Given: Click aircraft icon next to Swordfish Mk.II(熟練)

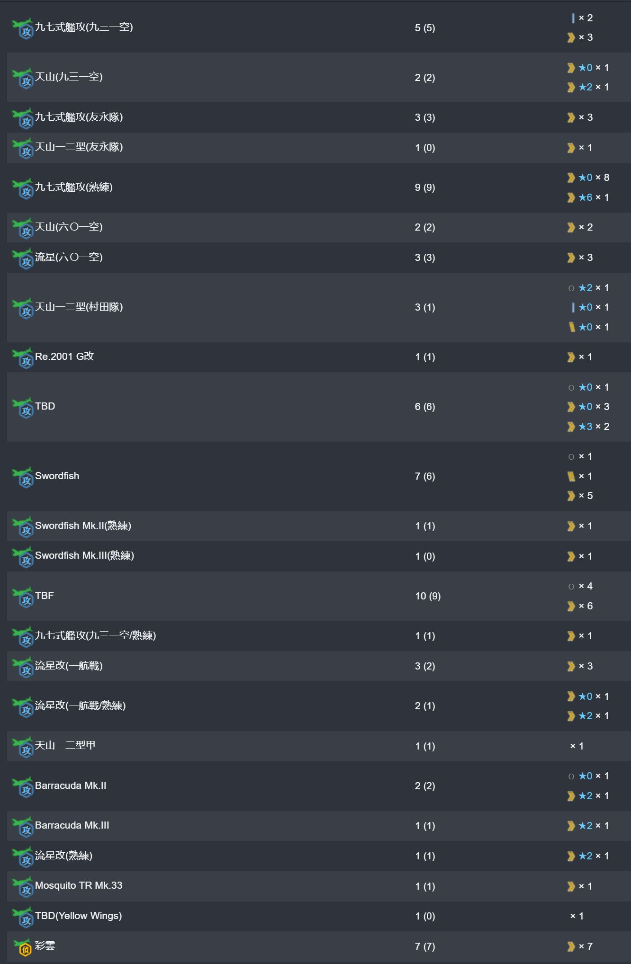Looking at the screenshot, I should 22,527.
